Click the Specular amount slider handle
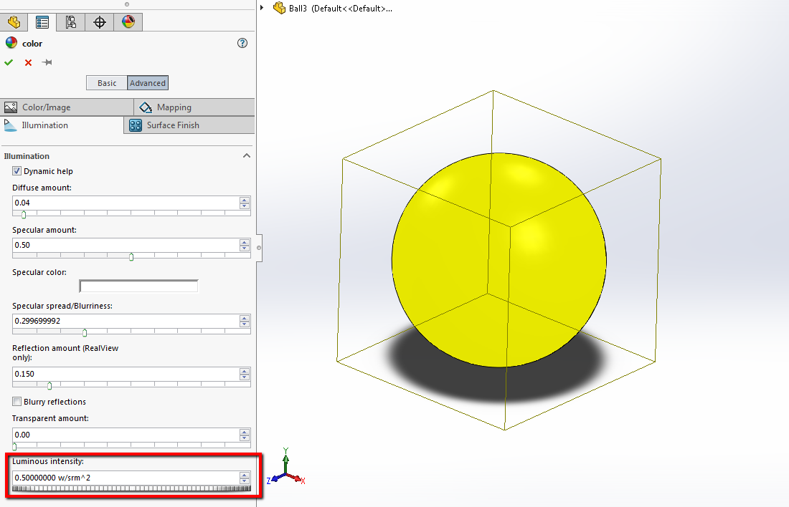The width and height of the screenshot is (789, 507). tap(131, 257)
